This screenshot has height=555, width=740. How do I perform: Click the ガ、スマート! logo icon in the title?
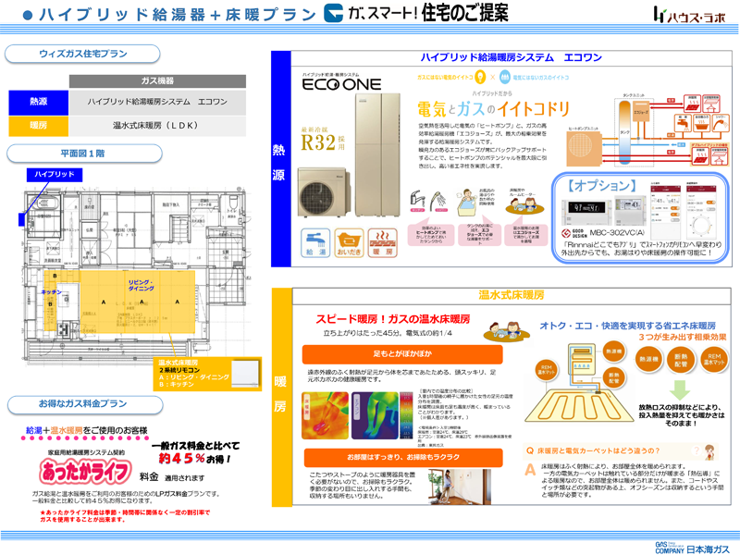pyautogui.click(x=334, y=13)
